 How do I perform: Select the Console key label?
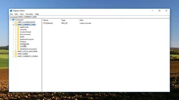click(x=23, y=29)
